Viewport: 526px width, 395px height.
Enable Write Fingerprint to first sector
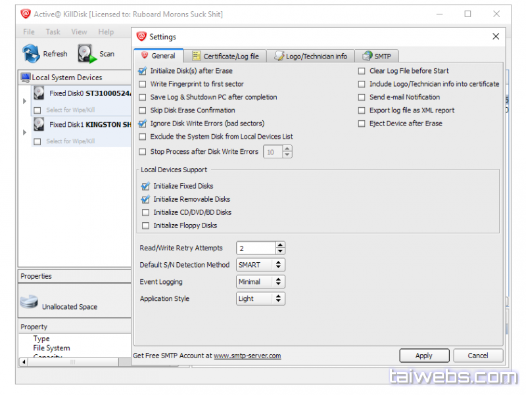click(143, 84)
